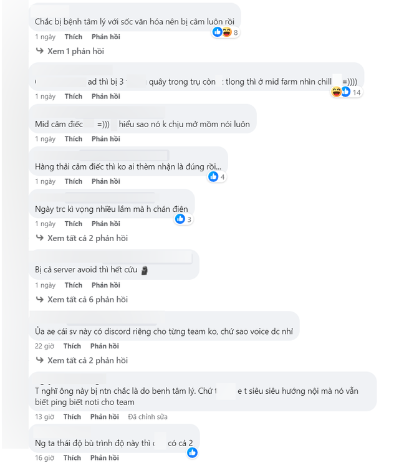Click reply arrow icon beside "Xem 1 phản hồi"
Viewport: 399px width, 463px height.
[x=40, y=51]
